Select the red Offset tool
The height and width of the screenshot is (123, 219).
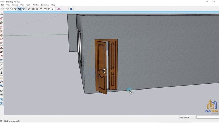coord(1,56)
